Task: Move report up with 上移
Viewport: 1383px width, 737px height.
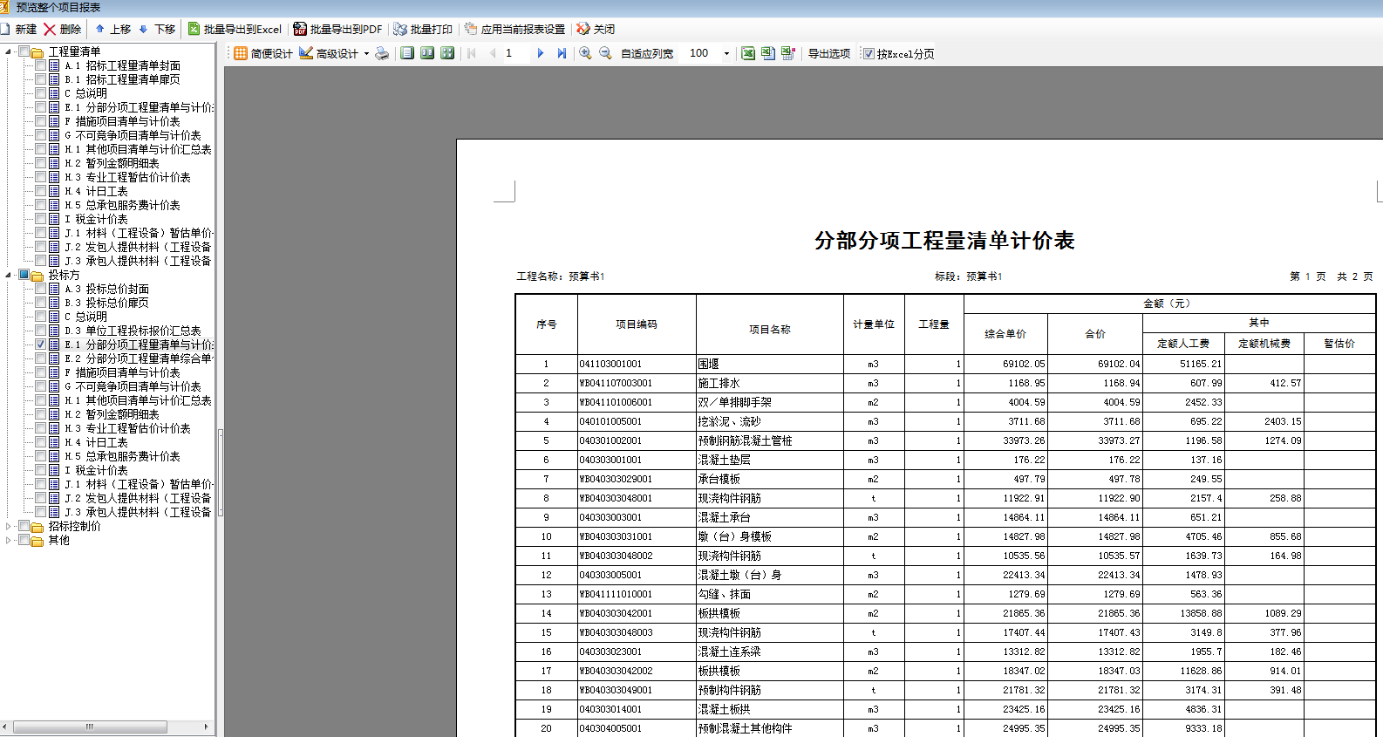Action: (x=113, y=29)
